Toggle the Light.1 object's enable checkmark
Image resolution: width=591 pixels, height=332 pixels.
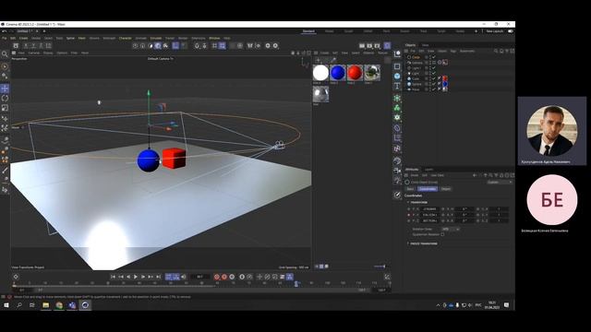[433, 68]
